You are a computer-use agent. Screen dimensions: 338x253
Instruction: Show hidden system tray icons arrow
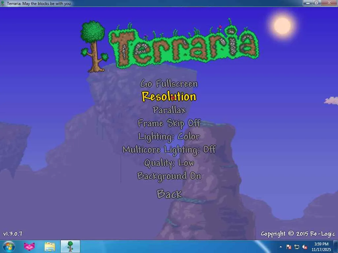(x=281, y=247)
